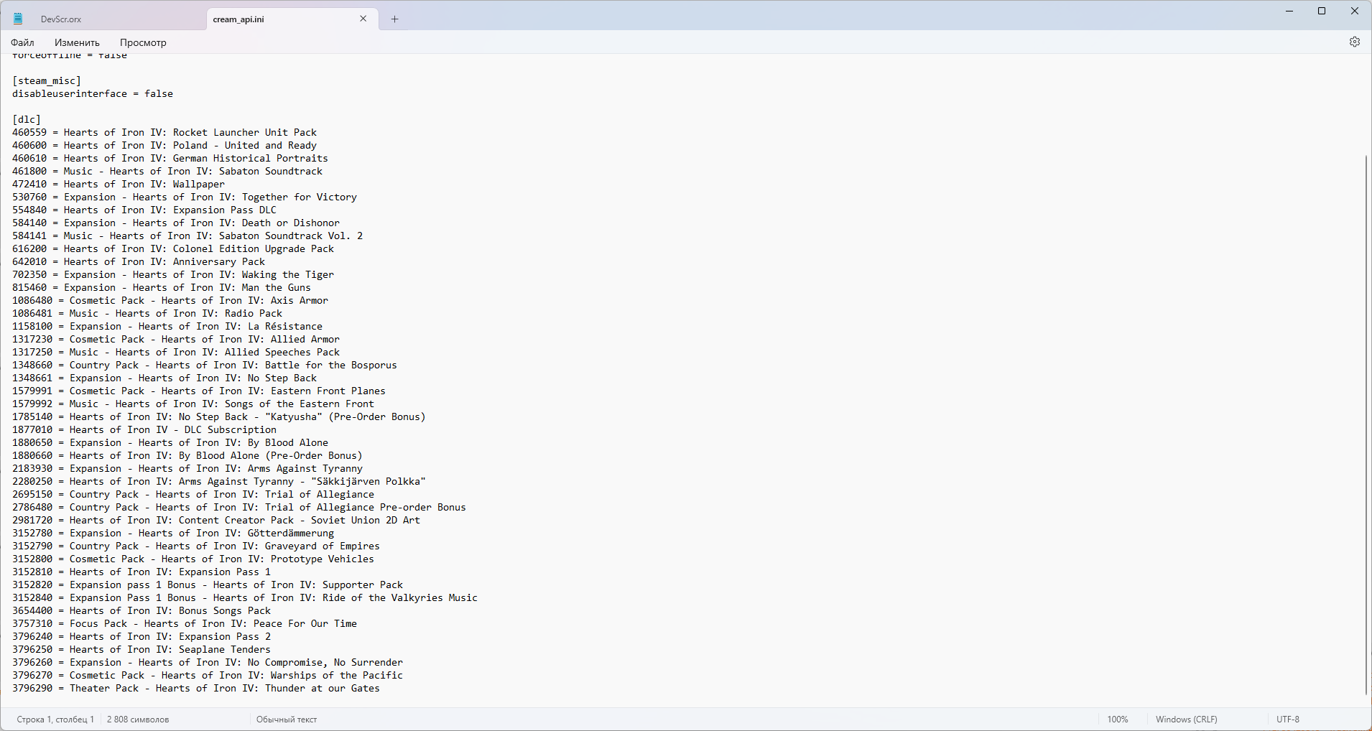The width and height of the screenshot is (1372, 731).
Task: Click the disableuserinterface = false line
Action: point(93,94)
